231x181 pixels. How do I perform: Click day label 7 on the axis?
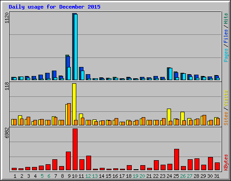(x=55, y=176)
